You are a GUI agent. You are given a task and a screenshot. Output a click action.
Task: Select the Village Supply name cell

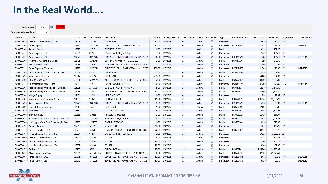(36, 95)
